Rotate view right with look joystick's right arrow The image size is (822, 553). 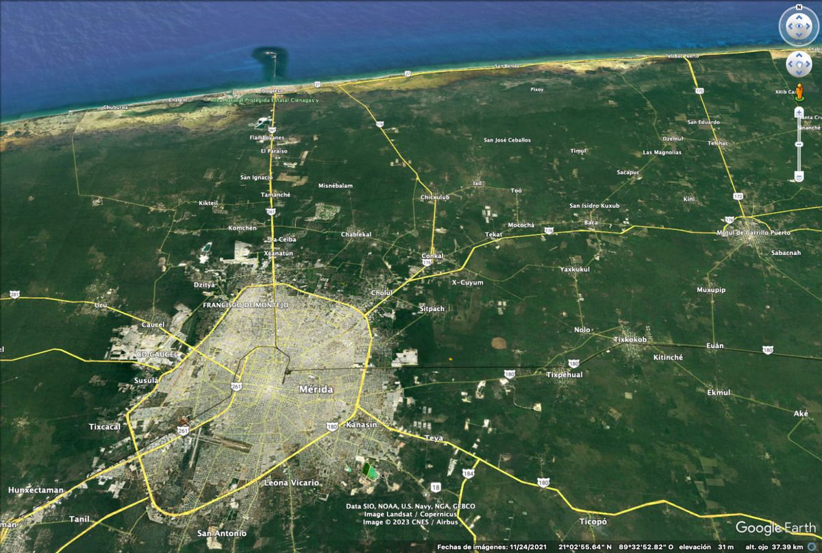pos(810,27)
